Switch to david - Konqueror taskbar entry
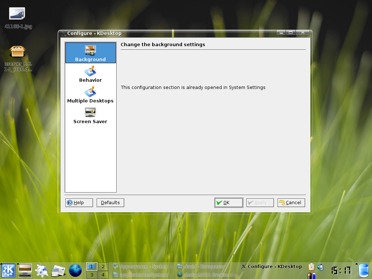This screenshot has width=372, height=279. (x=207, y=266)
